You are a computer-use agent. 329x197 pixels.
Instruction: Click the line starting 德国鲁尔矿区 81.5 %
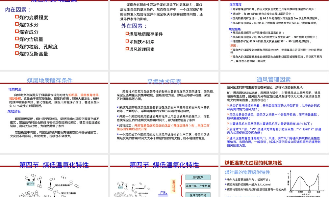click(x=271, y=41)
